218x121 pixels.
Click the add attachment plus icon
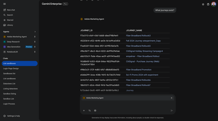click(x=84, y=111)
